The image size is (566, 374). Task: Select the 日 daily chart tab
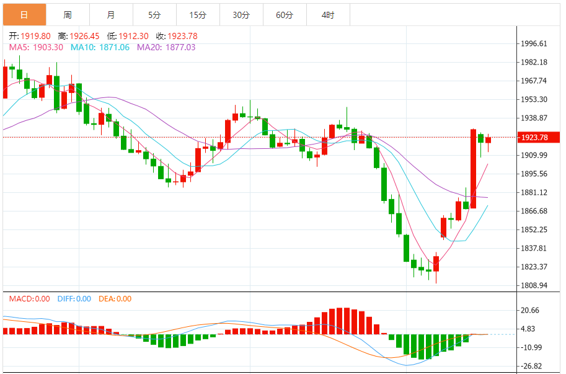(x=25, y=15)
